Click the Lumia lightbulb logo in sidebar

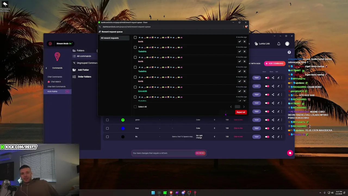coord(57,56)
